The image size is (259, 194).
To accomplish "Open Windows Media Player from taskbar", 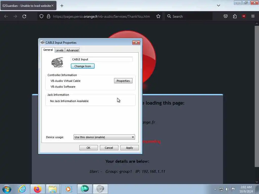I will (68, 189).
